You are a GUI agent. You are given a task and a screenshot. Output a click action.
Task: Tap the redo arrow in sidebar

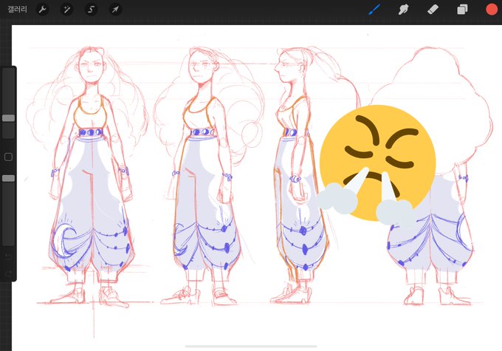coord(8,273)
